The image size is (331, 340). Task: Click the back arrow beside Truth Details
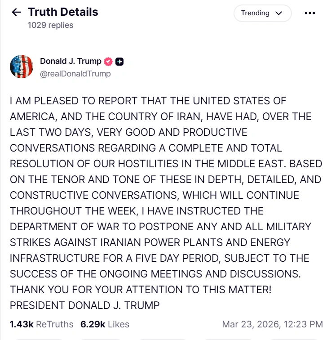point(17,12)
